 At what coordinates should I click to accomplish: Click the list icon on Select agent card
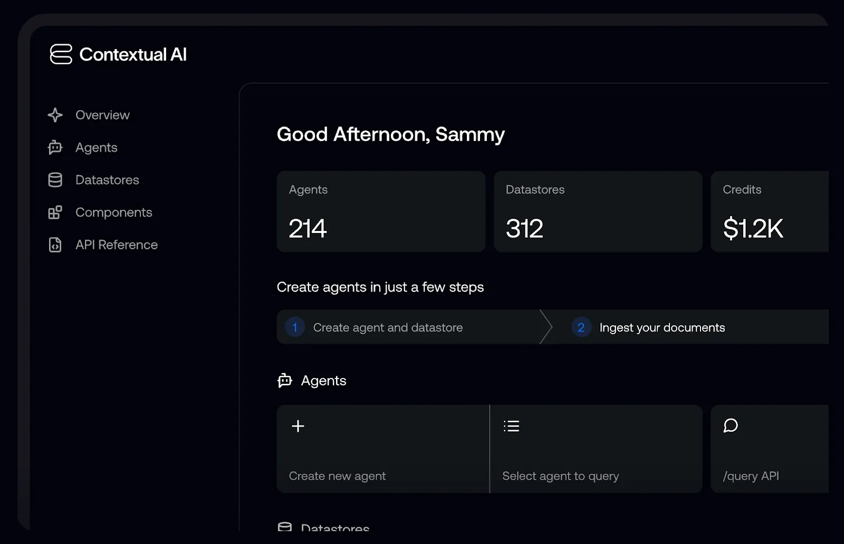coord(511,426)
